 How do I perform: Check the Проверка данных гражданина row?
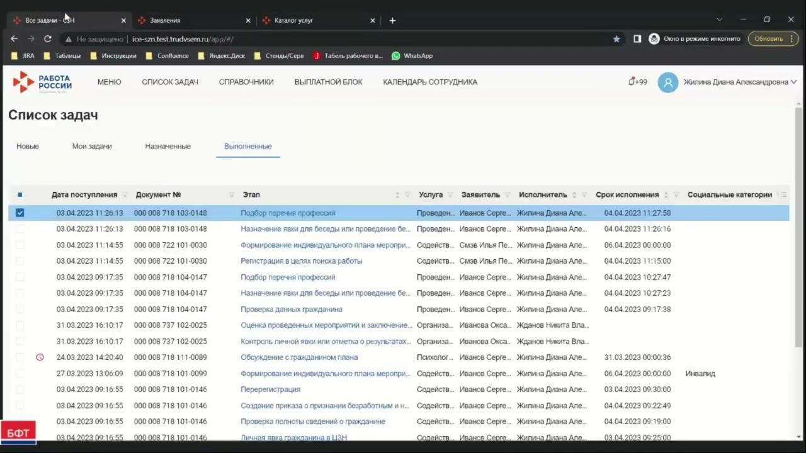click(20, 310)
